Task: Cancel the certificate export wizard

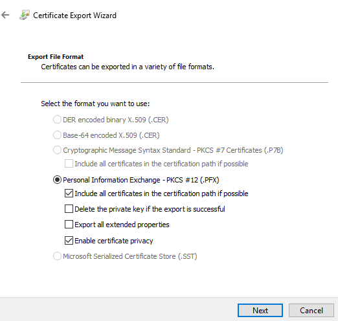Action: [311, 311]
